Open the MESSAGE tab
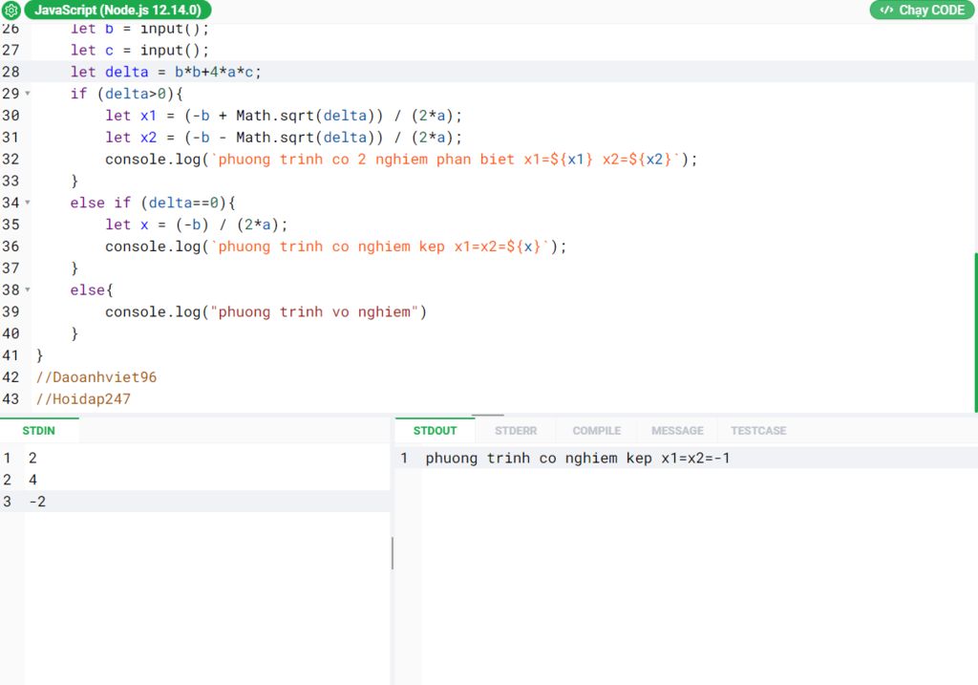This screenshot has width=978, height=685. tap(677, 431)
